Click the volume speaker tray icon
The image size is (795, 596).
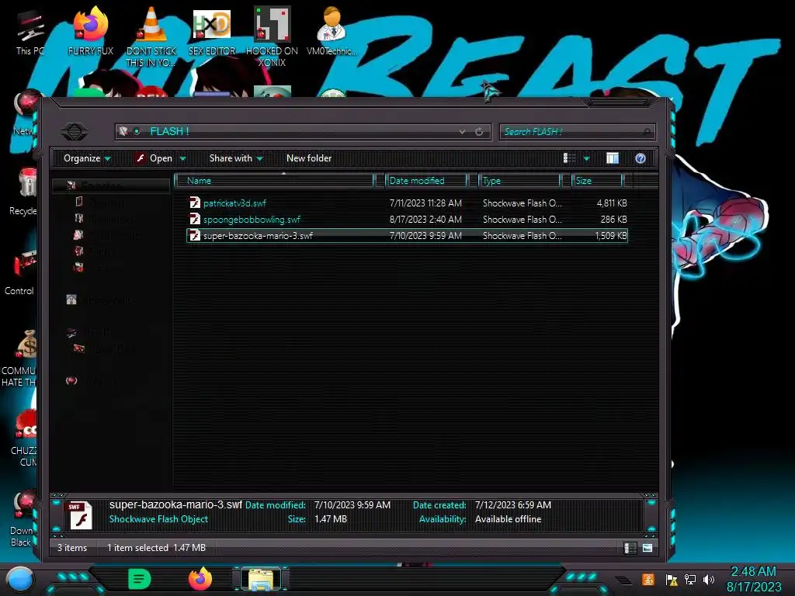[708, 579]
